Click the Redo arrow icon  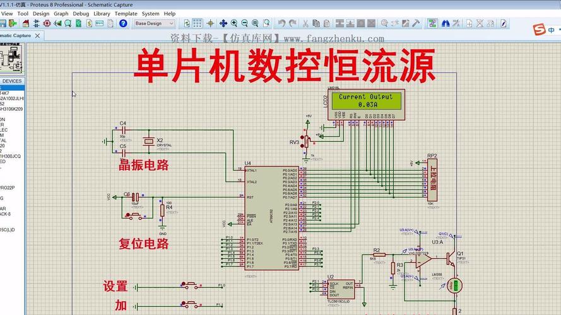(293, 23)
